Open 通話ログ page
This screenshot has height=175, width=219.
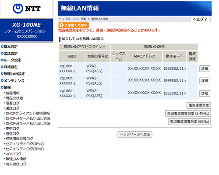coord(12,108)
